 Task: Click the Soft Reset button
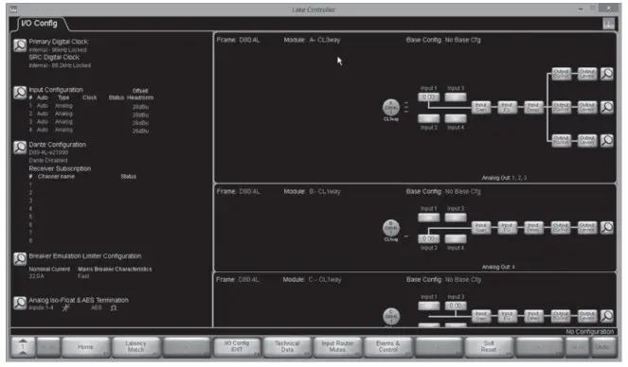click(489, 346)
